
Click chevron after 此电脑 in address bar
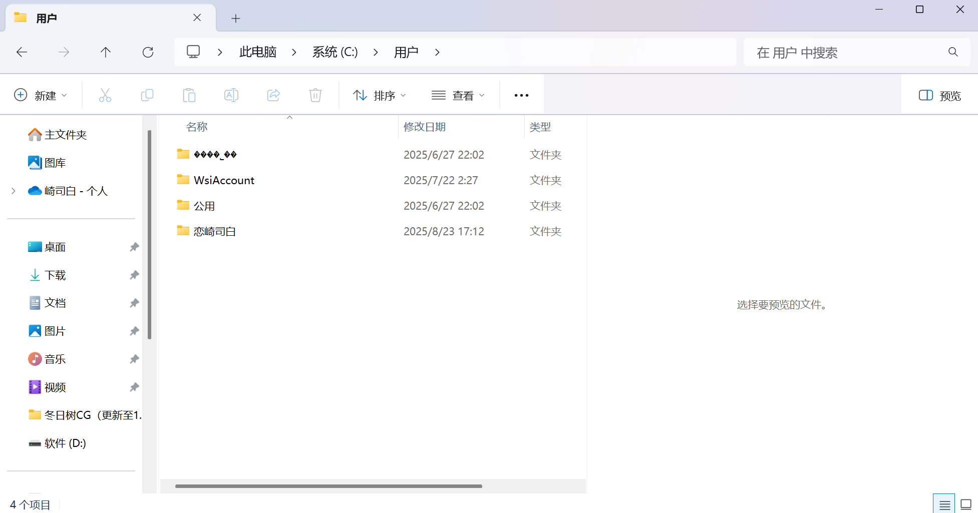(294, 52)
